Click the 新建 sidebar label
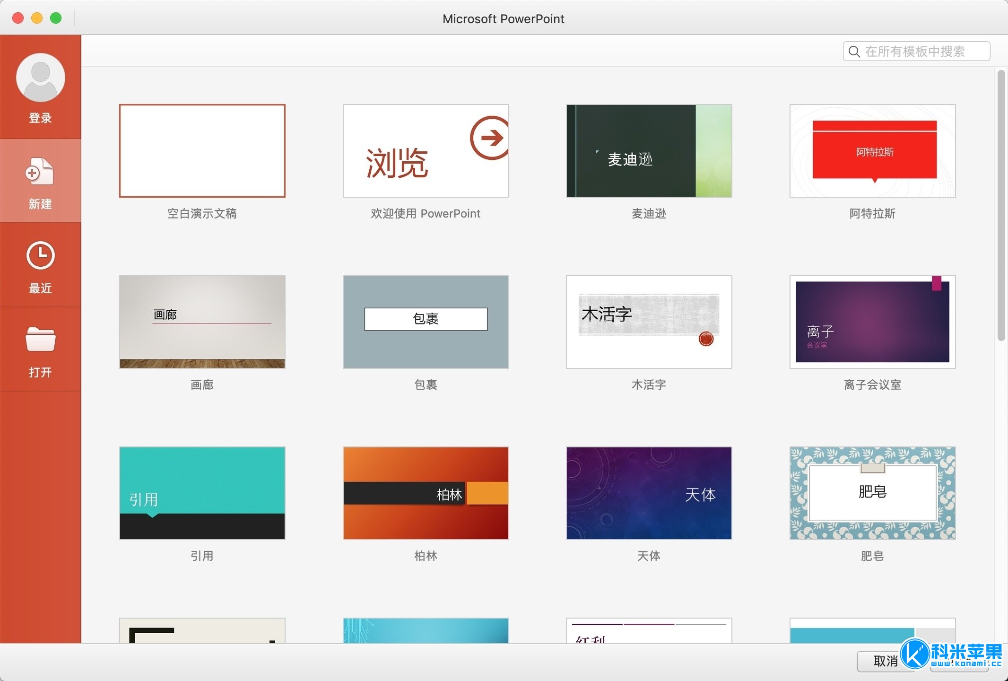The width and height of the screenshot is (1008, 681). tap(40, 204)
